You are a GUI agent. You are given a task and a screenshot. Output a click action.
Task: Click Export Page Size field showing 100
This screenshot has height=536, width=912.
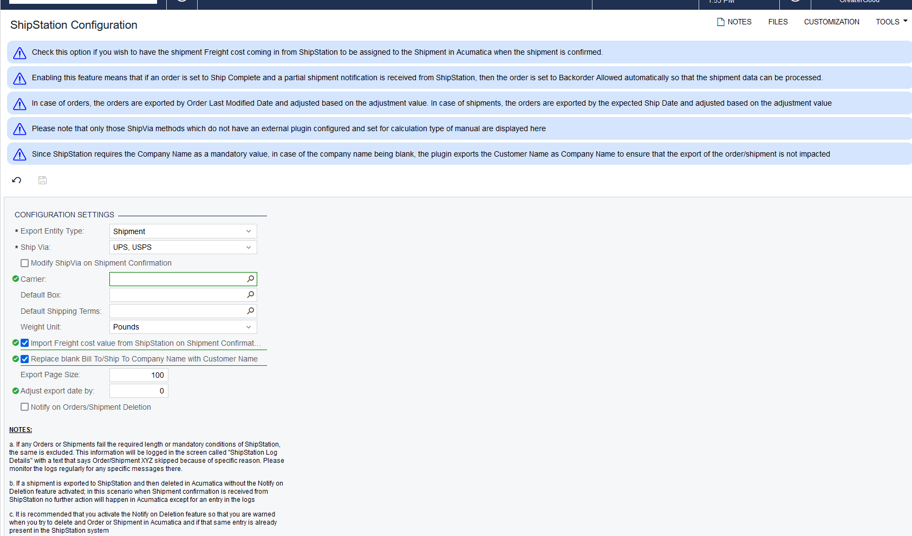139,375
